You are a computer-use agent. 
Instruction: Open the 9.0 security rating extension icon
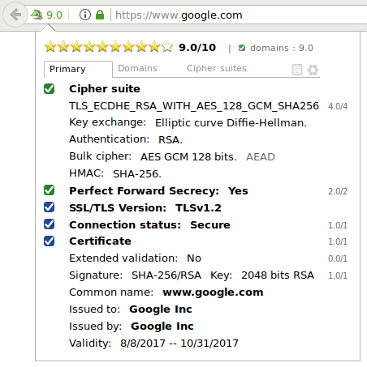(x=46, y=15)
